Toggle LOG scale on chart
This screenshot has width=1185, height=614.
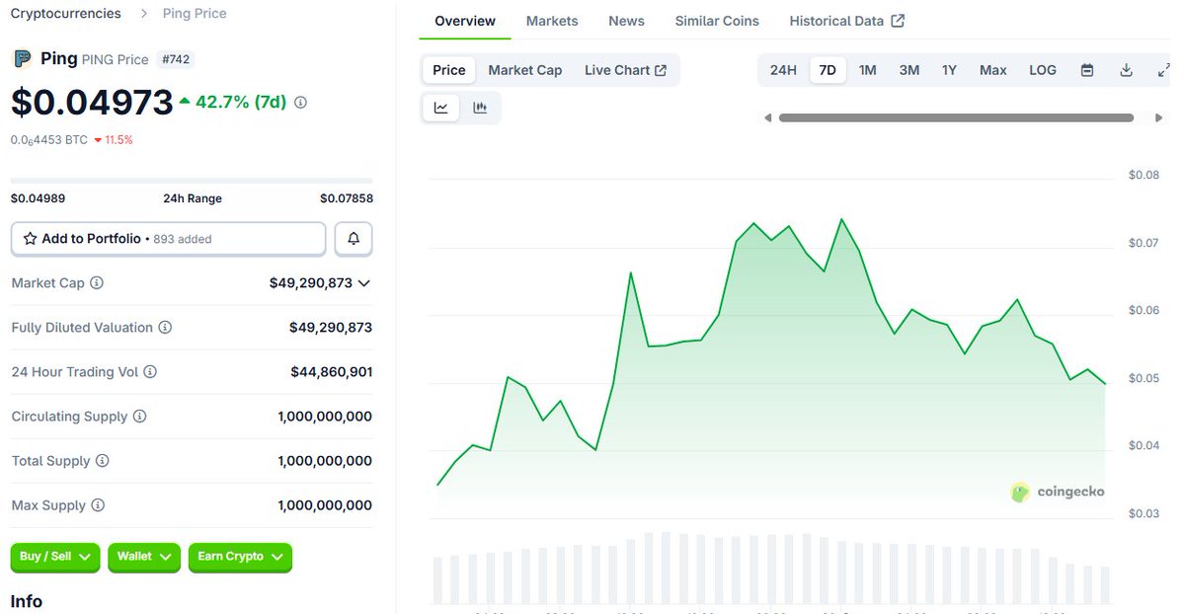1043,70
